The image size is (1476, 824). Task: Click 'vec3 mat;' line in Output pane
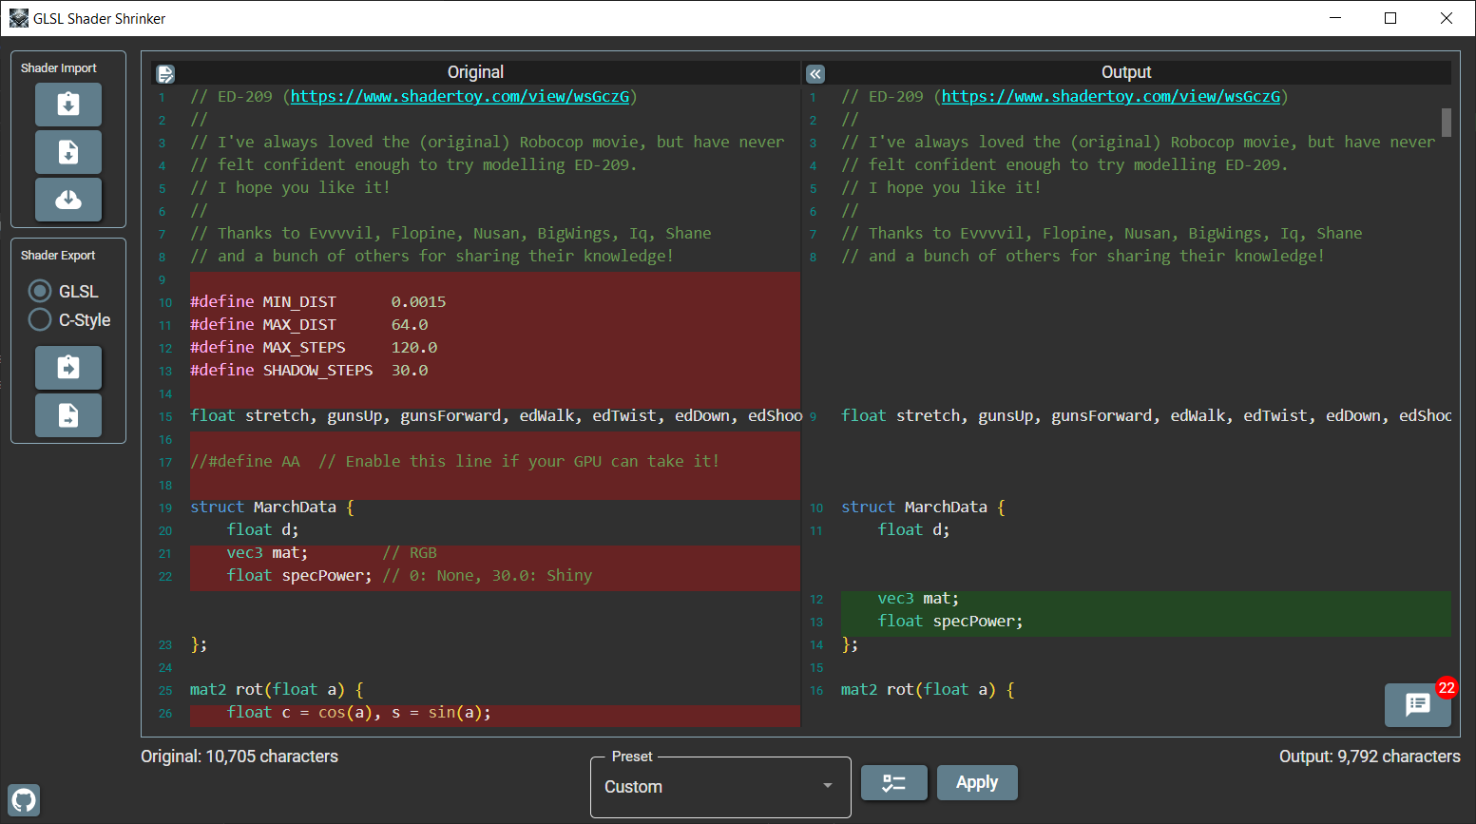pos(918,598)
